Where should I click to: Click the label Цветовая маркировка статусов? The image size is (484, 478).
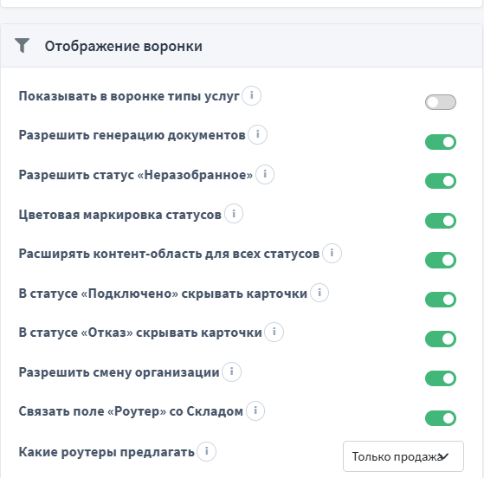pyautogui.click(x=120, y=215)
